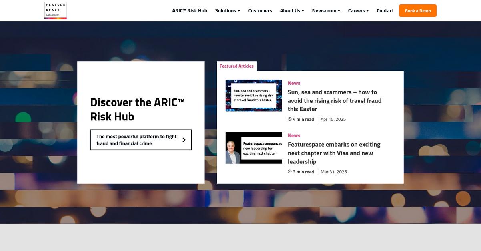Click clock icon beside 4 min read
This screenshot has width=481, height=251.
290,119
